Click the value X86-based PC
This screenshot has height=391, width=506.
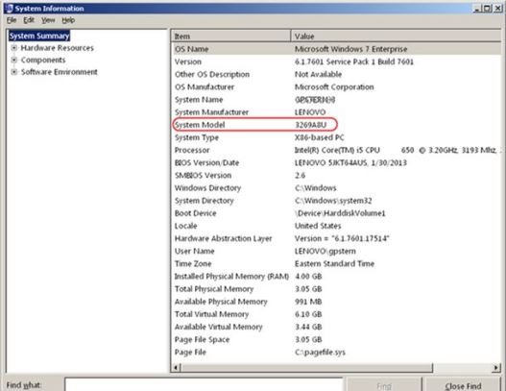click(x=319, y=137)
